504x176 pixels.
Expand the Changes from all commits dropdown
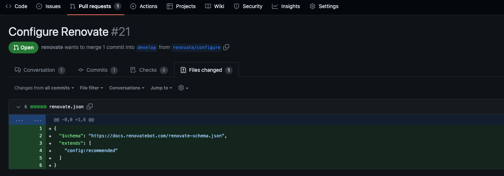tap(44, 88)
